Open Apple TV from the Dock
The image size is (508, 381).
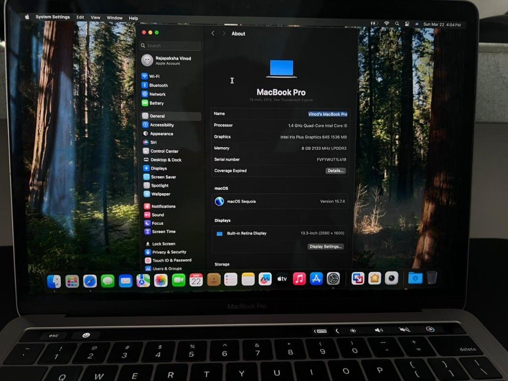(282, 278)
